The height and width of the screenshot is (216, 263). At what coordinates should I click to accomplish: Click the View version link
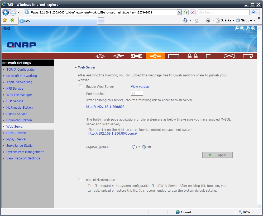[x=140, y=86]
